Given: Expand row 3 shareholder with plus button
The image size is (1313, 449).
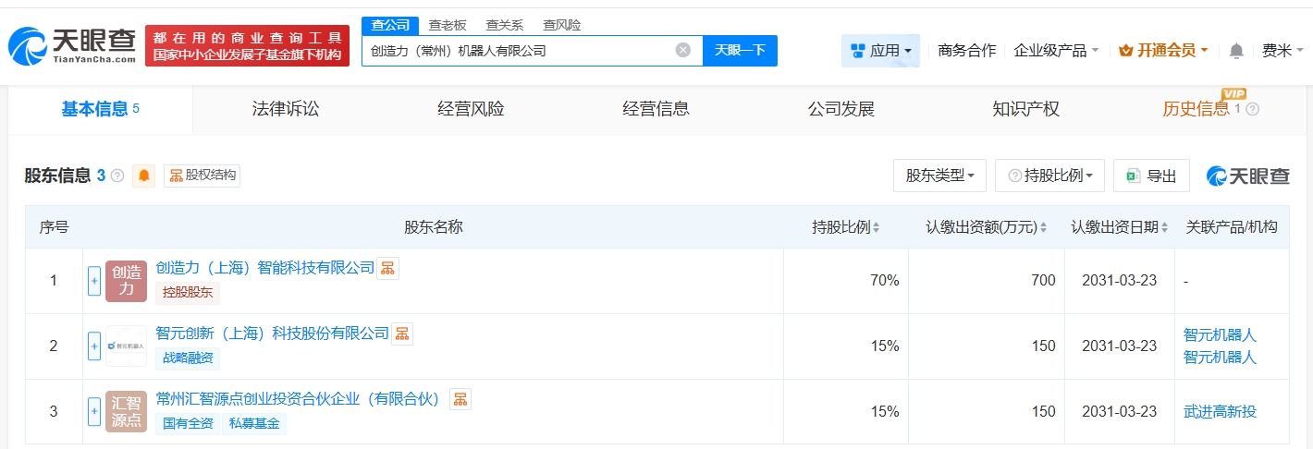Looking at the screenshot, I should (x=94, y=412).
